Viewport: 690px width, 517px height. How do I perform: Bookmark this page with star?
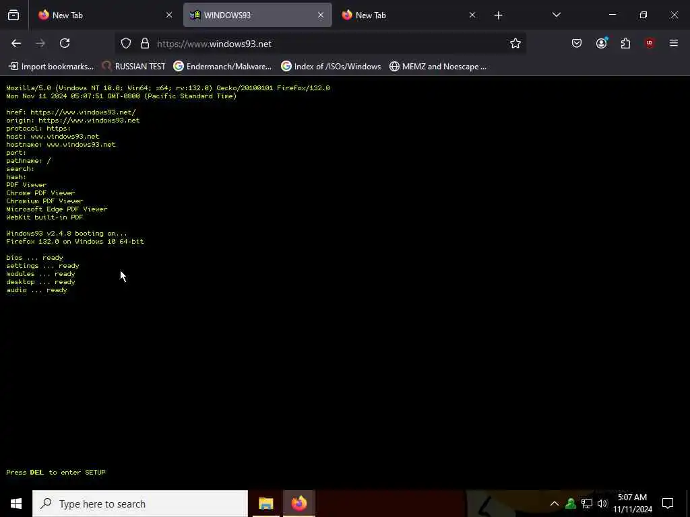tap(515, 43)
